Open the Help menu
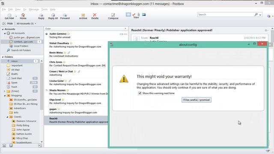Screen dimensions: 274x154 pos(53,9)
